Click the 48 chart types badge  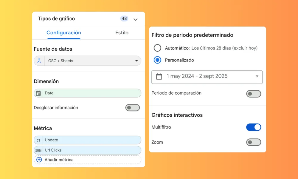point(124,18)
